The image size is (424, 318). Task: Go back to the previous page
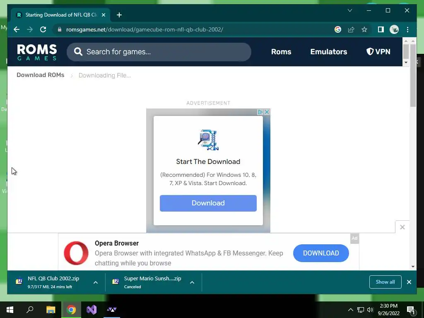tap(17, 29)
